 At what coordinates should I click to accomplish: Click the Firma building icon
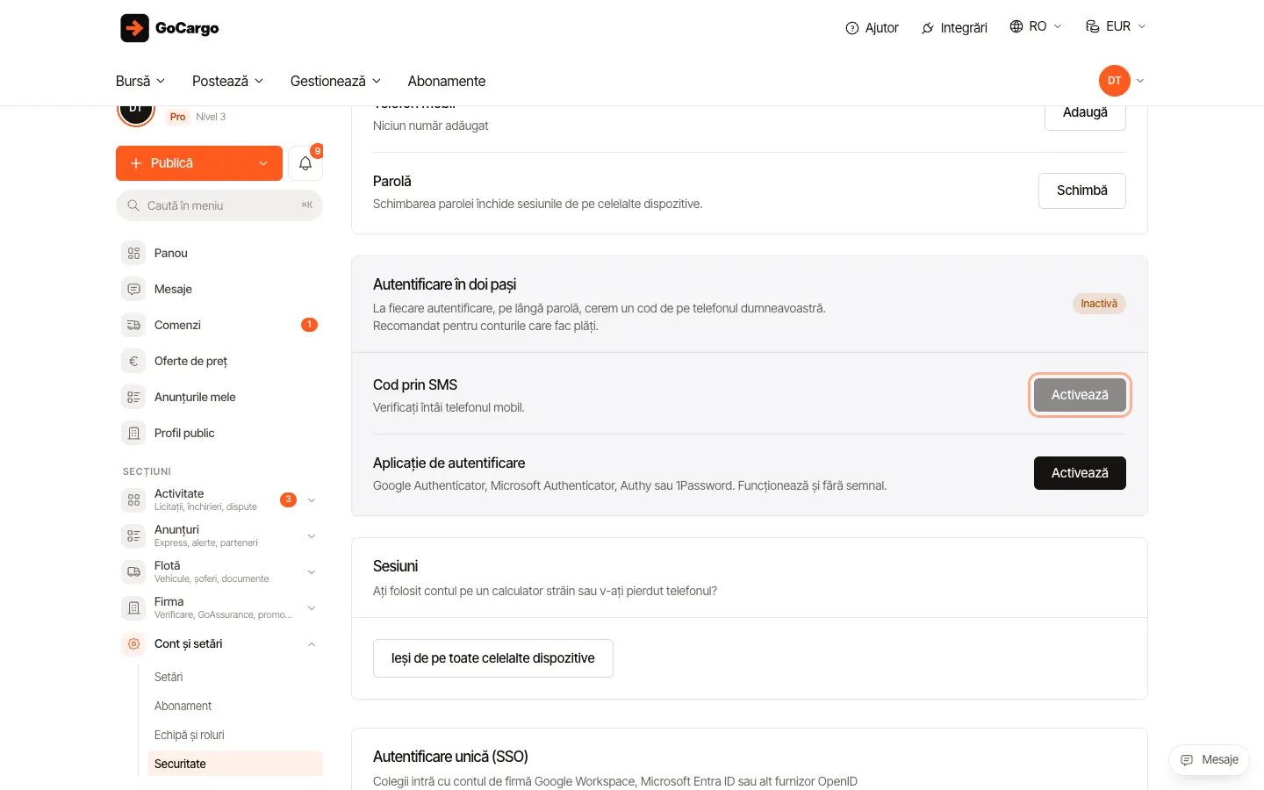pyautogui.click(x=133, y=607)
